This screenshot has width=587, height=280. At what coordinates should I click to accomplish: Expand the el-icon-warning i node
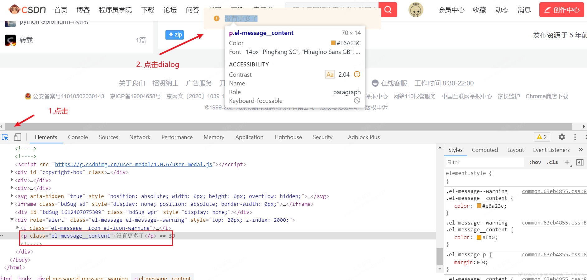[18, 228]
